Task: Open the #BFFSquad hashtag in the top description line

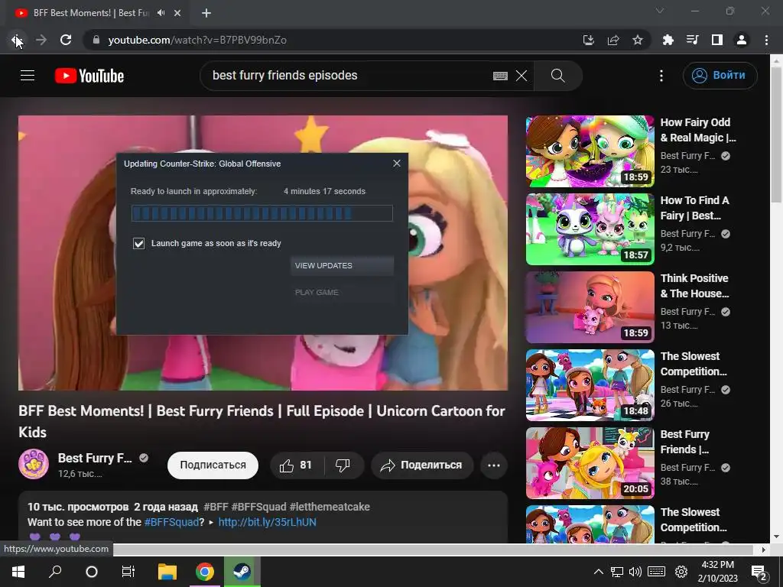Action: 258,507
